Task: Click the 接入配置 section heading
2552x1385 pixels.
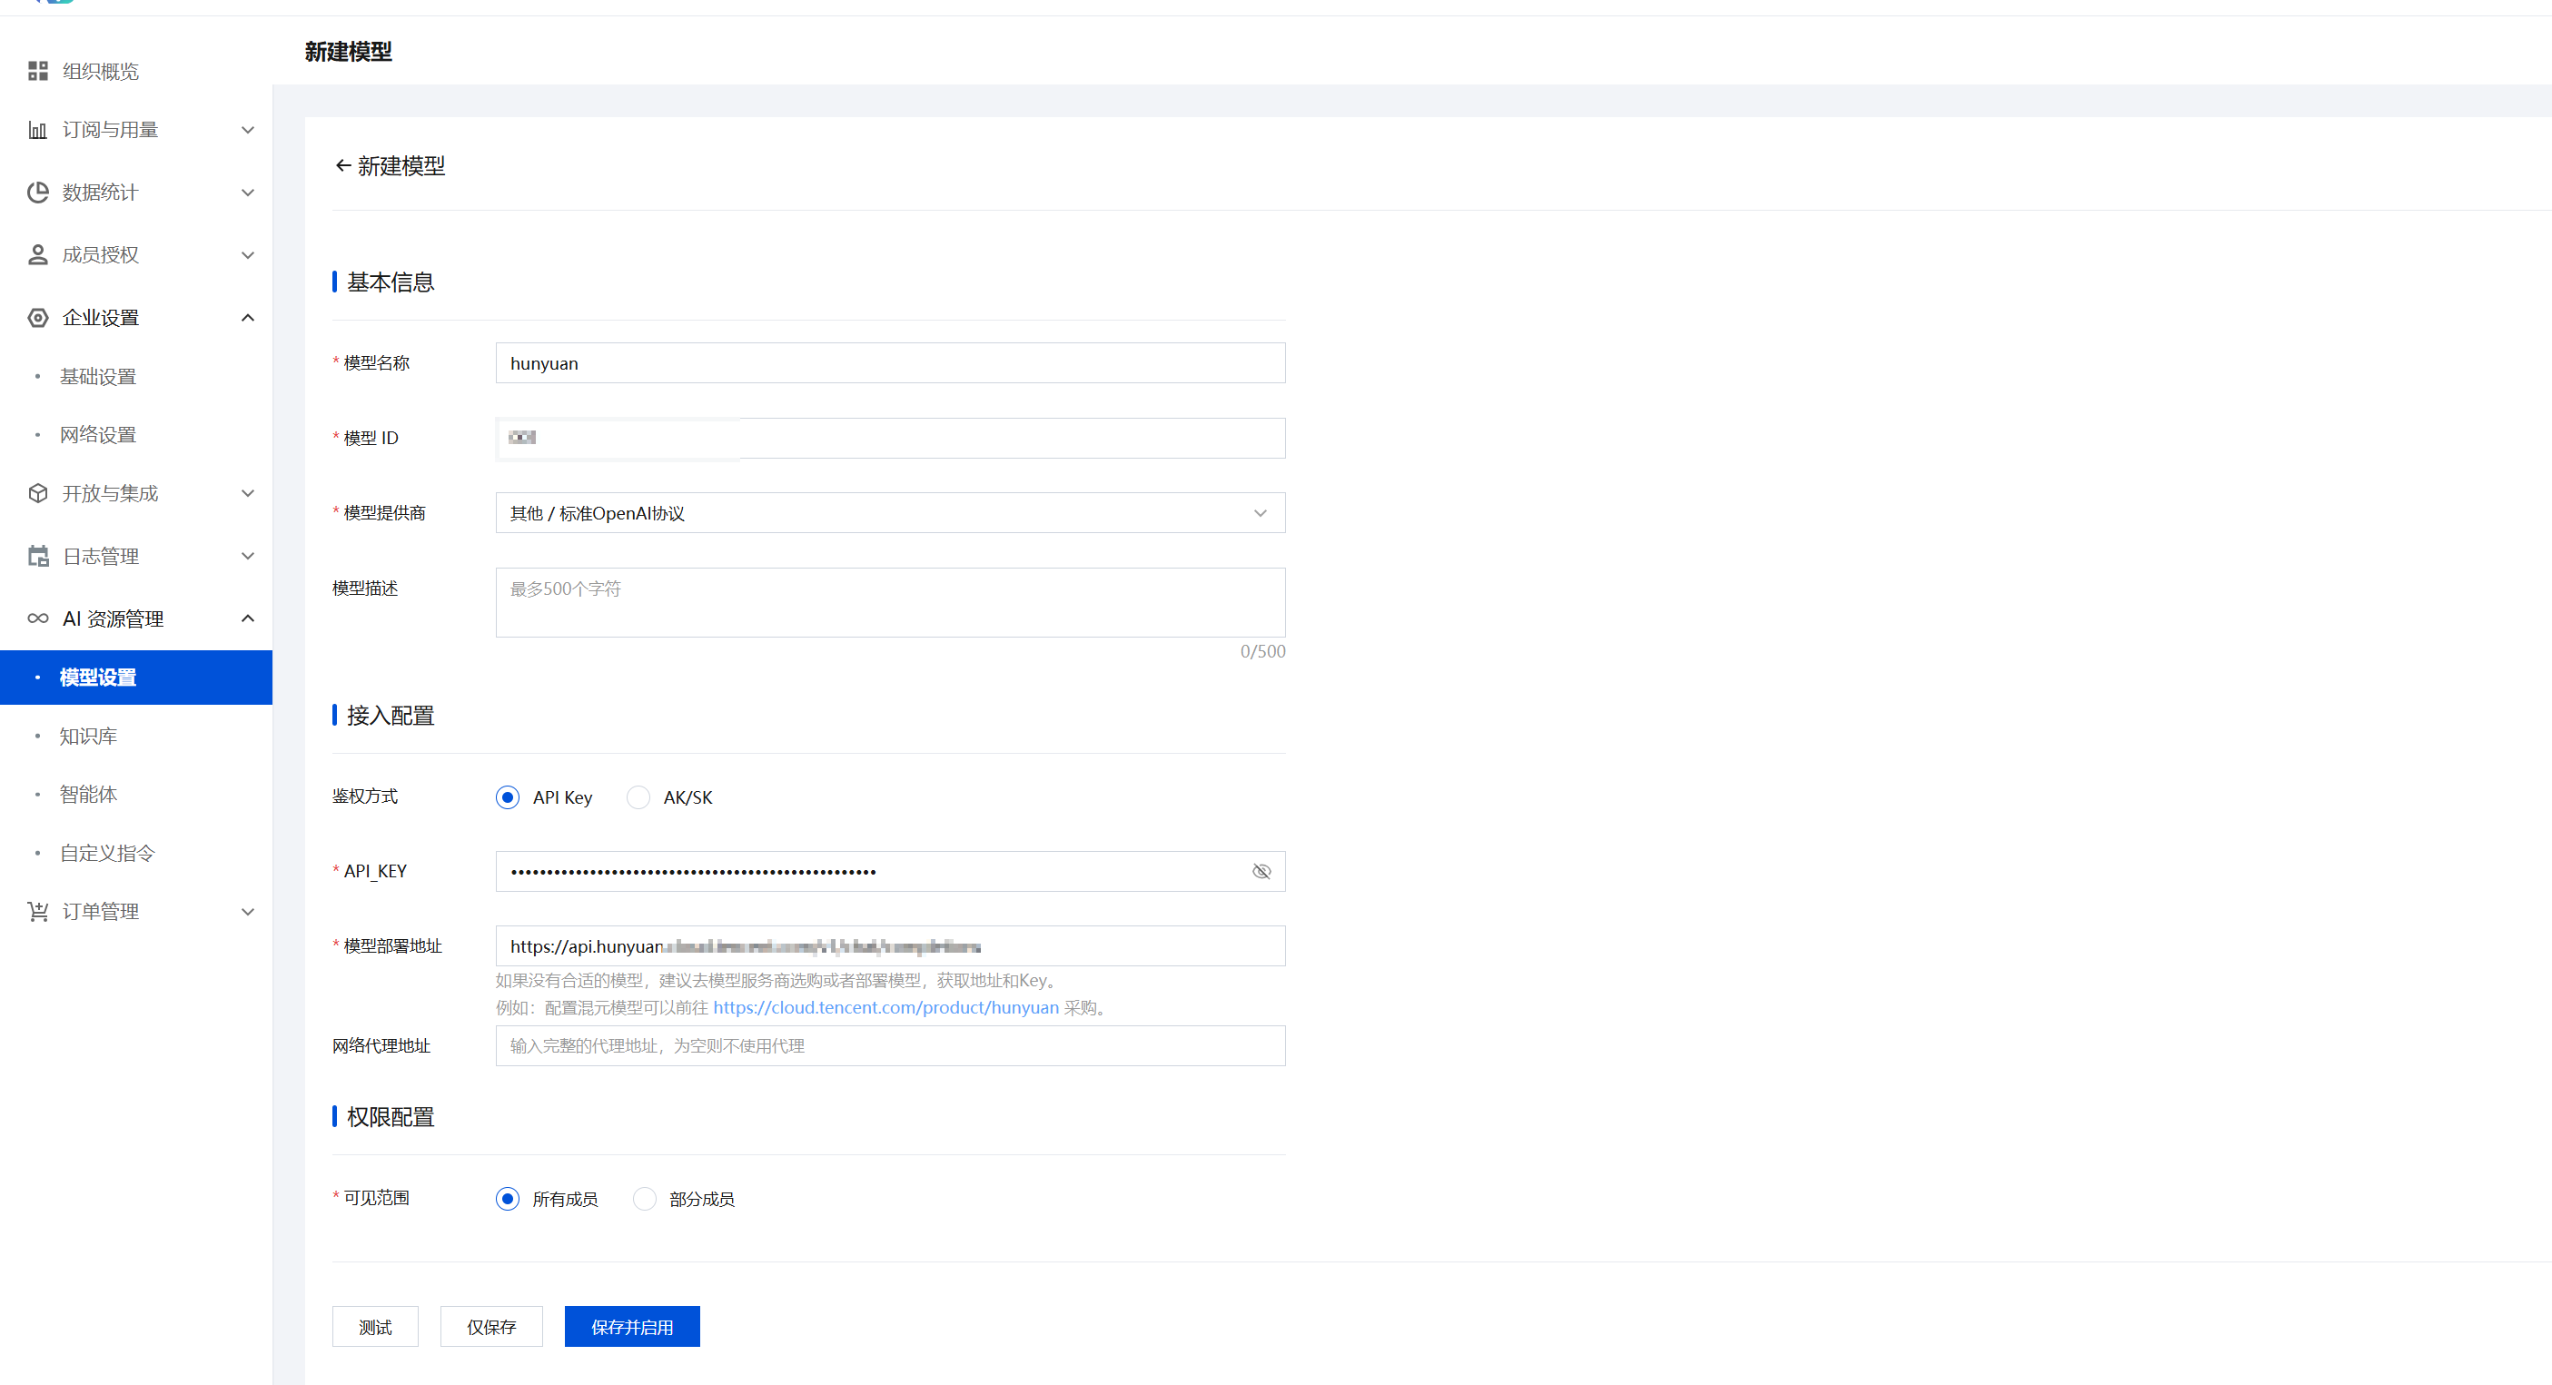Action: coord(391,716)
